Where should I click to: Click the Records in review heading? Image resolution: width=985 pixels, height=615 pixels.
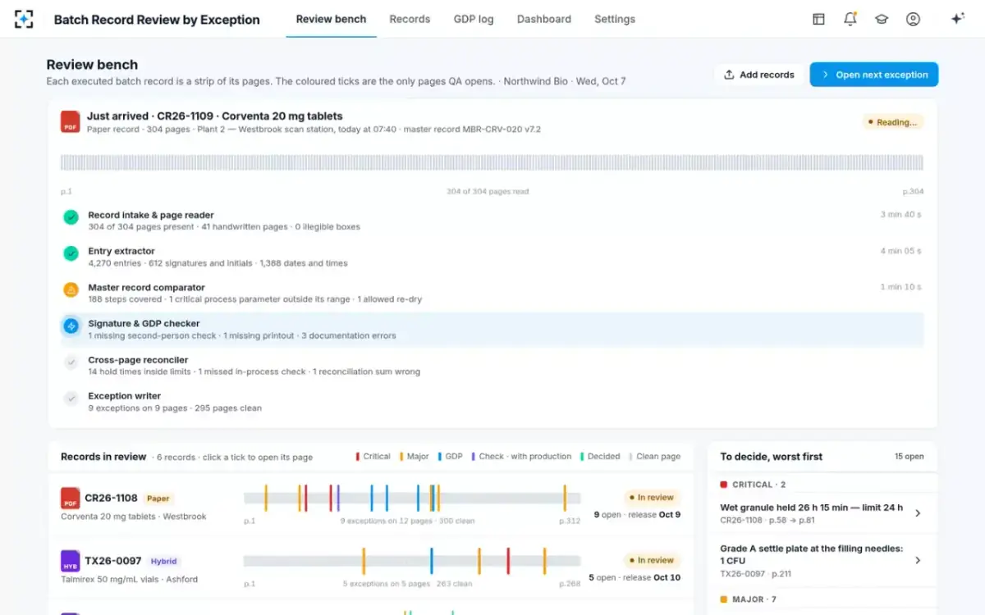tap(103, 457)
